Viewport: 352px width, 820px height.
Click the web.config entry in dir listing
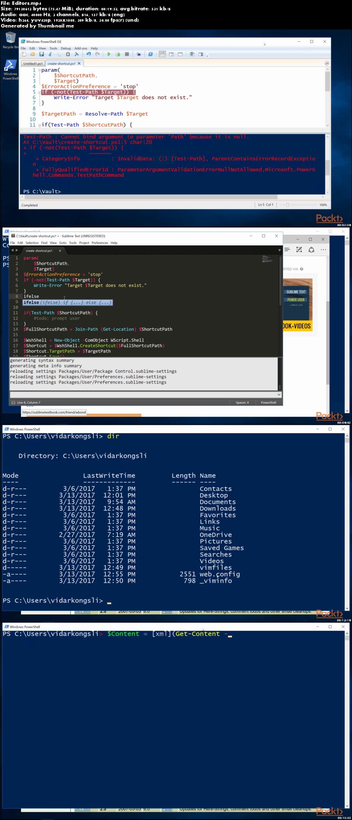point(220,574)
